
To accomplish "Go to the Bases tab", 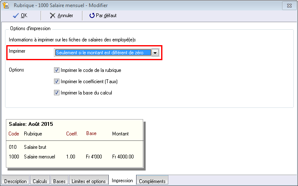I will pyautogui.click(x=59, y=181).
